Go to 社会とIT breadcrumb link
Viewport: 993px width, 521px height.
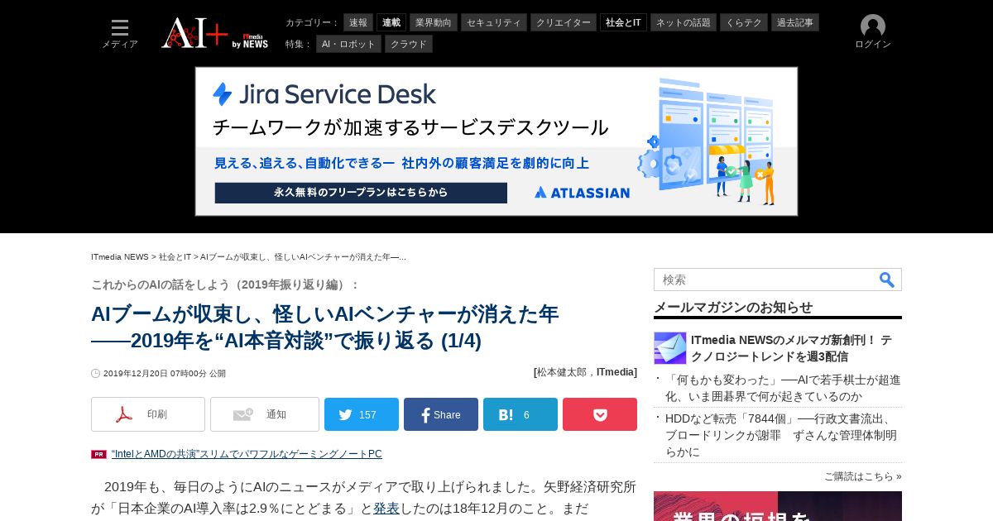pyautogui.click(x=175, y=257)
